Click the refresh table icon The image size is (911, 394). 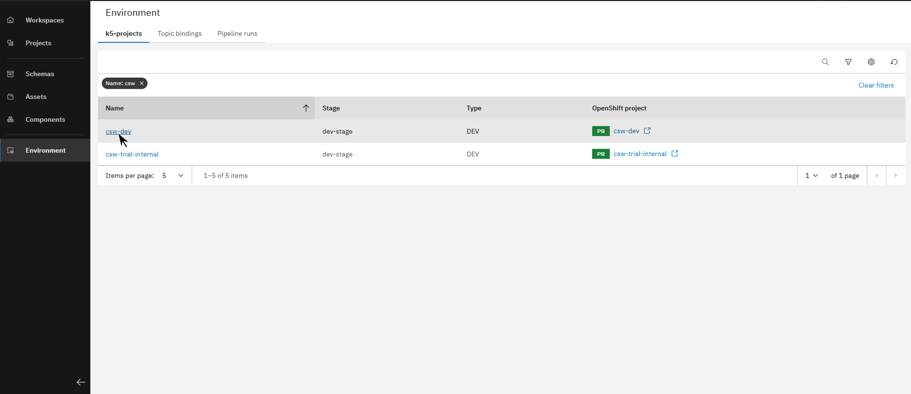(894, 62)
